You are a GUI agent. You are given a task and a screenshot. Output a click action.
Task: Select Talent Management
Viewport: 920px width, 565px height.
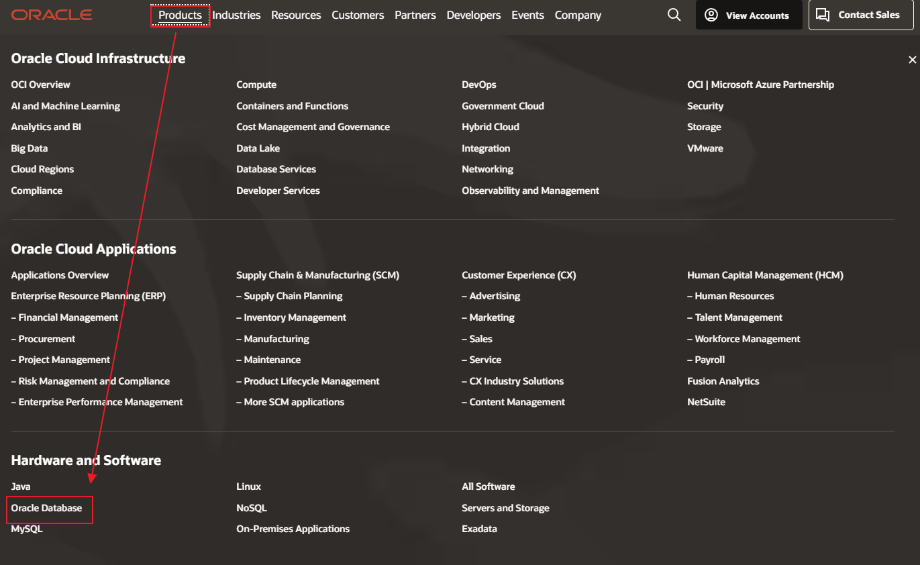(x=735, y=317)
